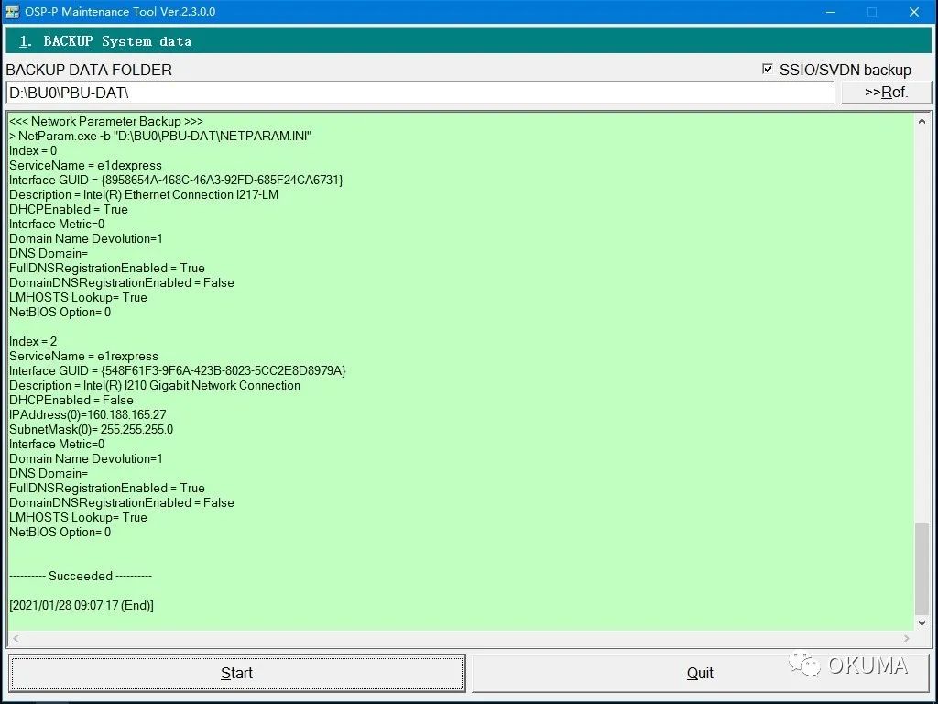Close the OSP-P Maintenance Tool window
This screenshot has width=938, height=704.
pos(914,11)
